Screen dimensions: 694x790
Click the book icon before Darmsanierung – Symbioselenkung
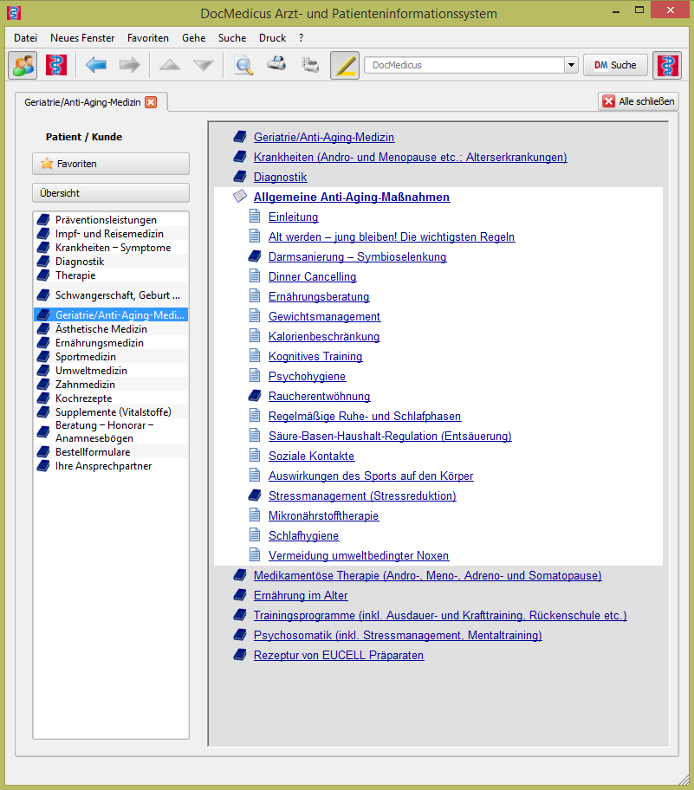click(x=255, y=256)
